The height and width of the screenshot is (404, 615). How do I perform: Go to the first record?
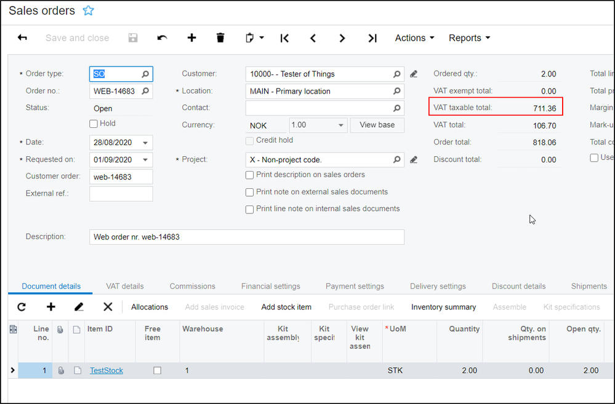[284, 38]
